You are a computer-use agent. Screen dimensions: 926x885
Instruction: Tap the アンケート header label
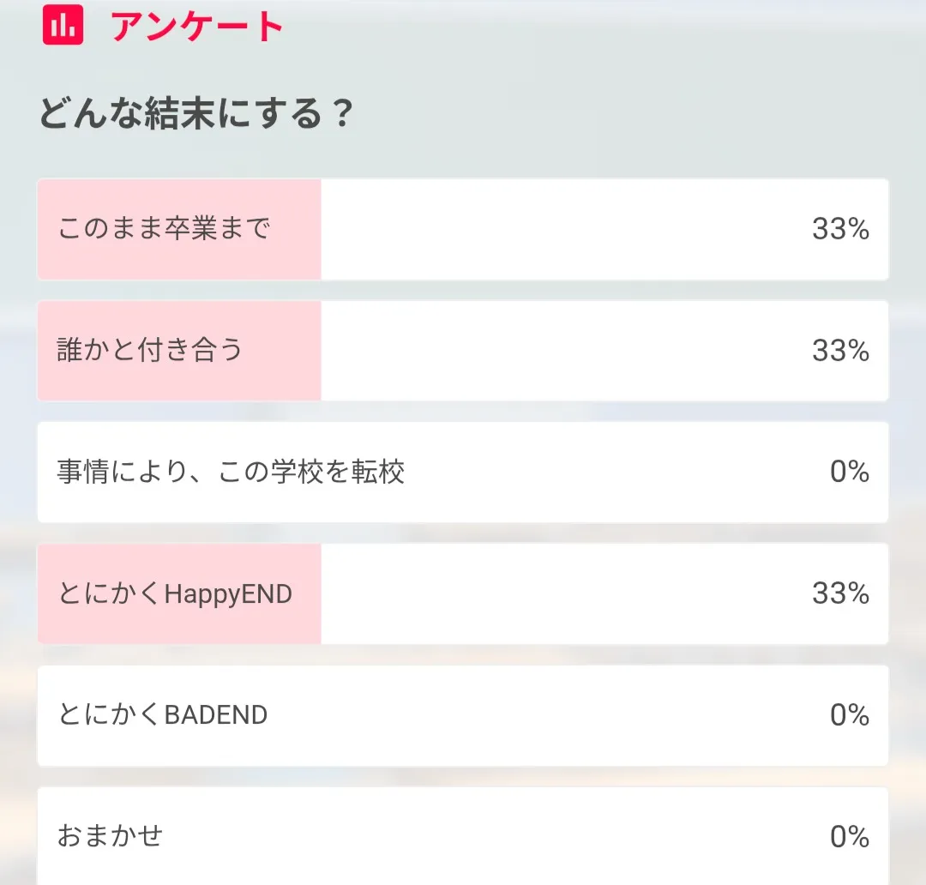pyautogui.click(x=197, y=27)
